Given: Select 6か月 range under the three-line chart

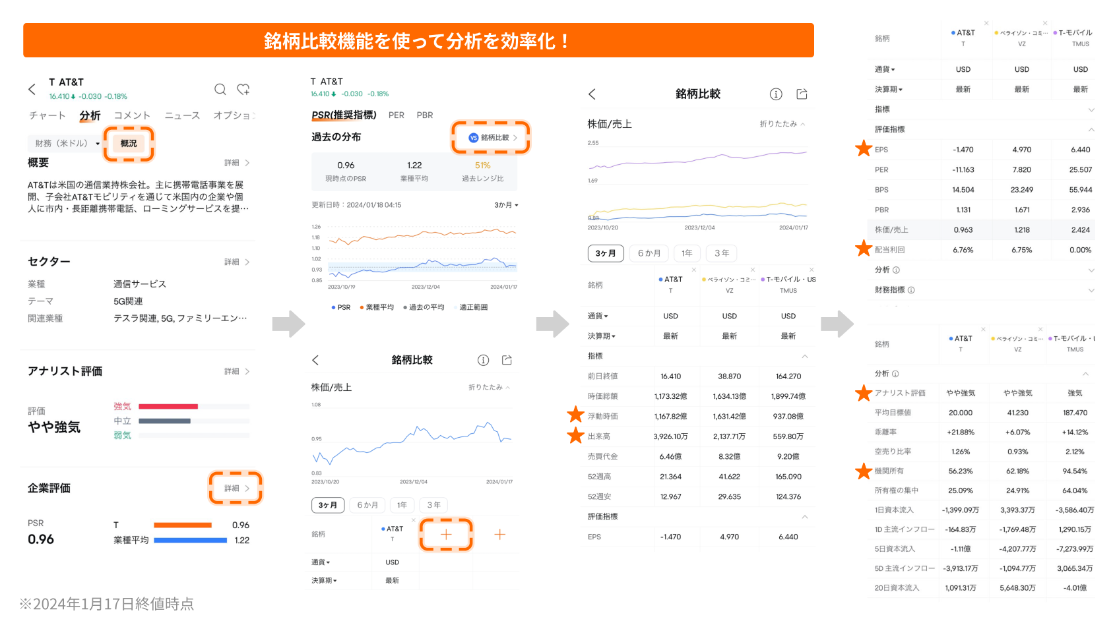Looking at the screenshot, I should tap(649, 254).
